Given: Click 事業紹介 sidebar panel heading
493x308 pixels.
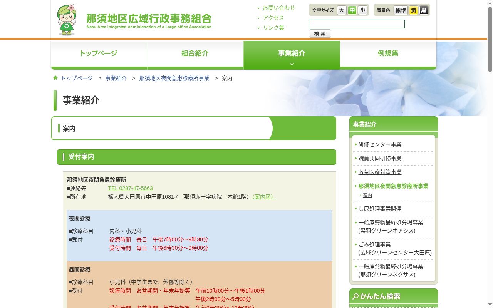Looking at the screenshot, I should click(x=394, y=124).
